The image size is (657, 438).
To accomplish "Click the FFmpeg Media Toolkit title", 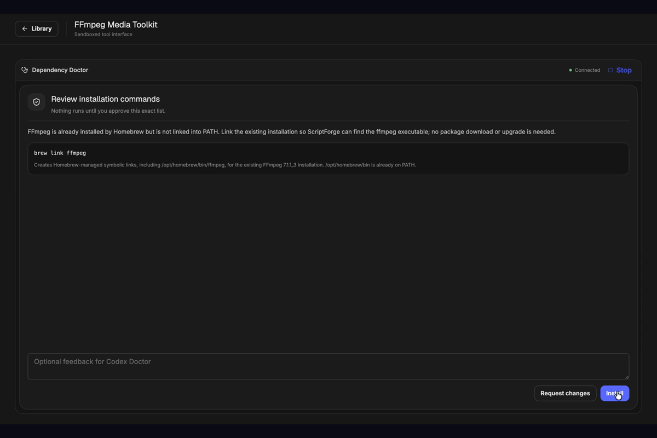I will [x=116, y=25].
